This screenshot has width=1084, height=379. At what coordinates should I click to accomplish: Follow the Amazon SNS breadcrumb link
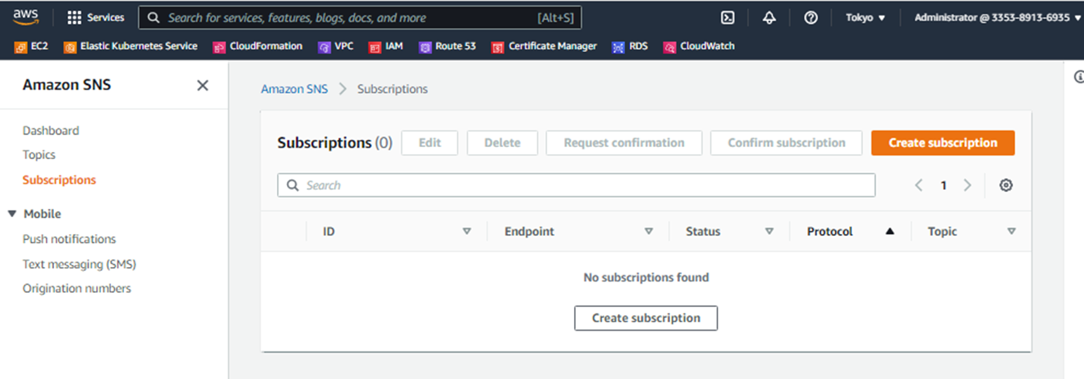tap(294, 89)
